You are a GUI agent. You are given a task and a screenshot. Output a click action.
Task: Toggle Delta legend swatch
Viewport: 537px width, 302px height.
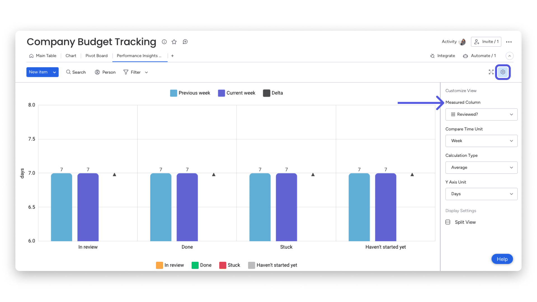pyautogui.click(x=267, y=93)
